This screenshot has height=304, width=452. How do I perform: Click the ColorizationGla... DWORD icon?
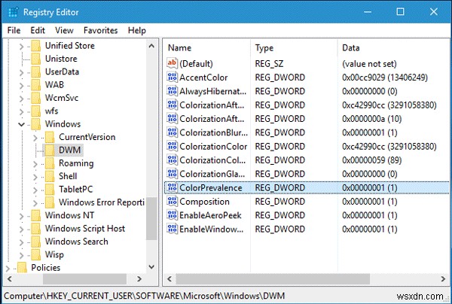click(172, 174)
